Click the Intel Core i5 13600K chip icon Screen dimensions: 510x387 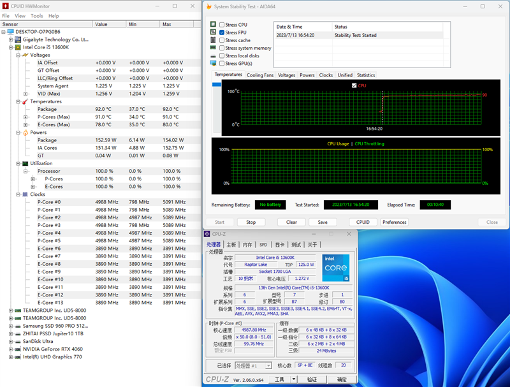pyautogui.click(x=18, y=47)
